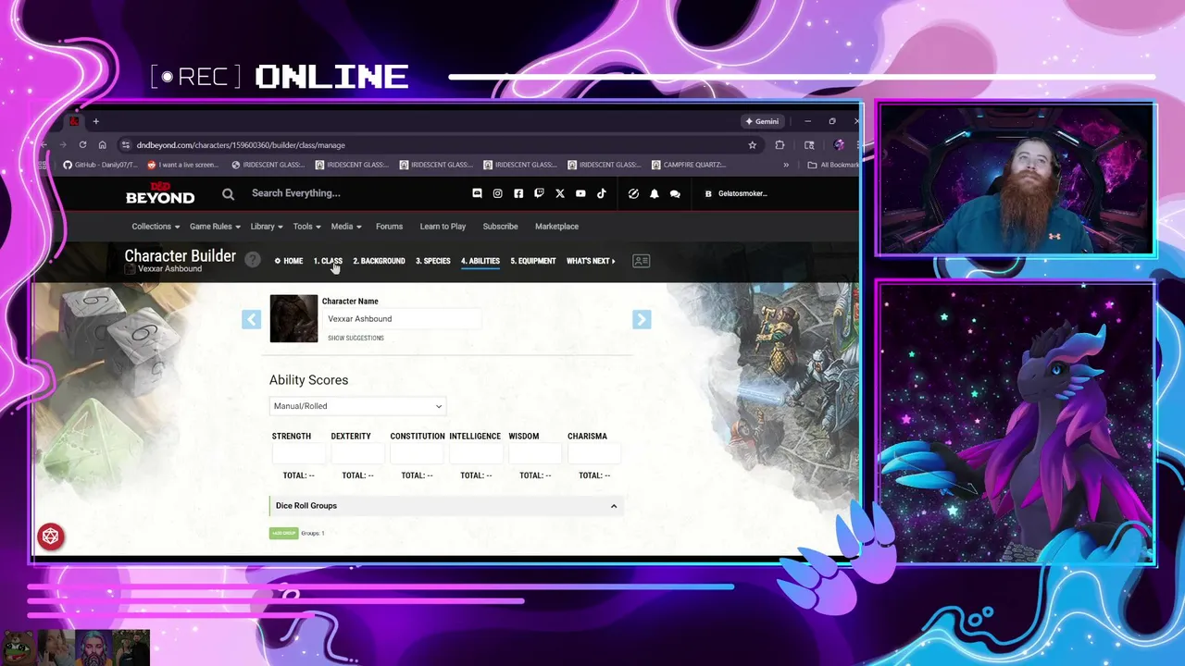Open the browser extensions puzzle icon
The height and width of the screenshot is (666, 1185).
tap(780, 144)
